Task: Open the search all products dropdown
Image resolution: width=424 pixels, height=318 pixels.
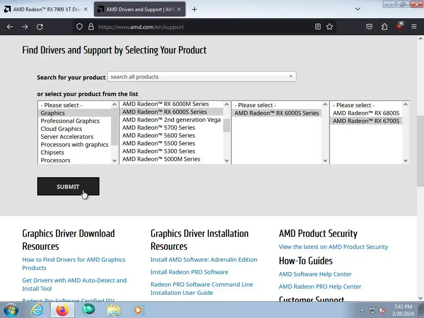Action: [202, 77]
